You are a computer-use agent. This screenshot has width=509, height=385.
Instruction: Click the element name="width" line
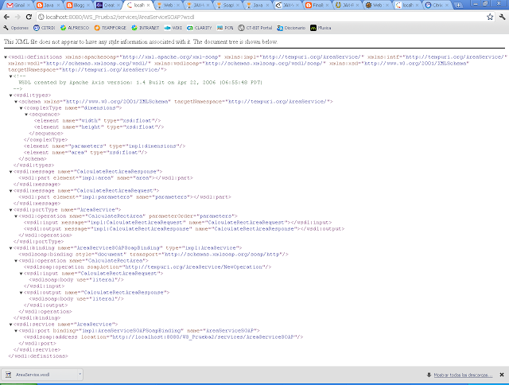tap(97, 121)
